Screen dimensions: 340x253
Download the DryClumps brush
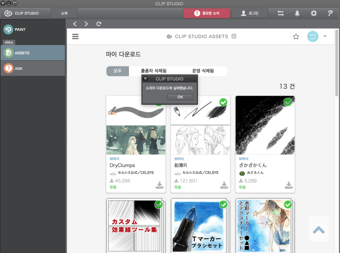[159, 185]
